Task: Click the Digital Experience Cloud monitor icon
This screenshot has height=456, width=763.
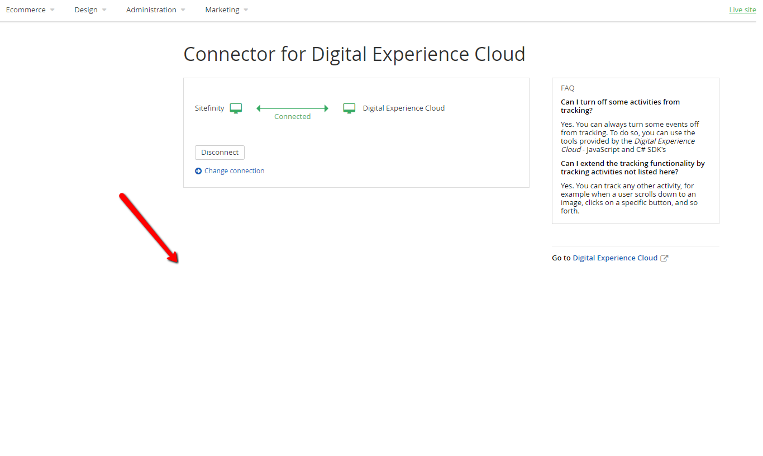Action: tap(349, 108)
